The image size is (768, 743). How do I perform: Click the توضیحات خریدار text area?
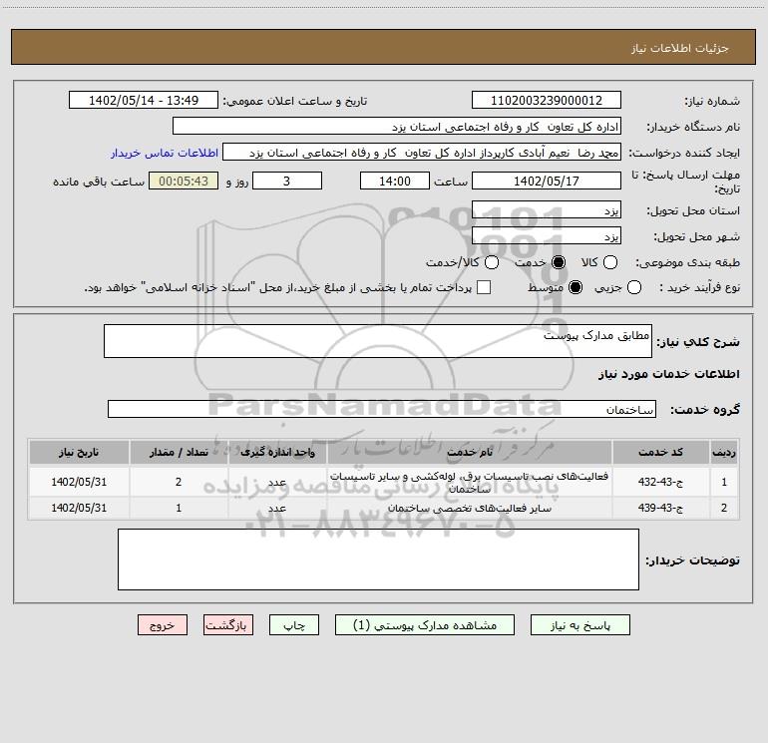click(378, 559)
